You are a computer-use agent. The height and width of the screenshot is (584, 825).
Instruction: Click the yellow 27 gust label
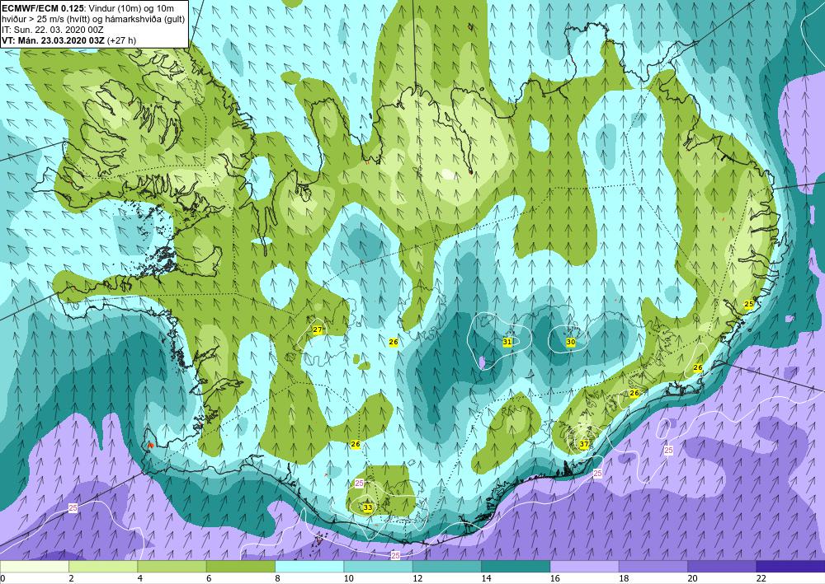coord(318,329)
